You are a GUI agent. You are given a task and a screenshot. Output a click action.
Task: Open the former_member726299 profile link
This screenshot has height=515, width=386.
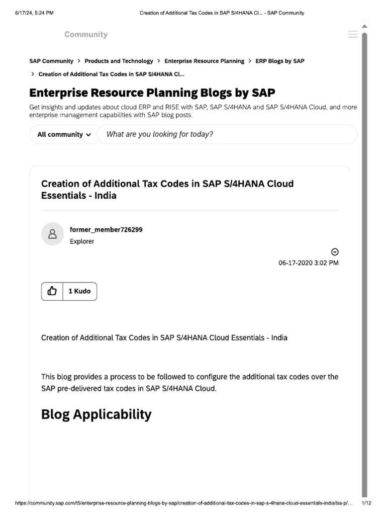click(x=106, y=229)
